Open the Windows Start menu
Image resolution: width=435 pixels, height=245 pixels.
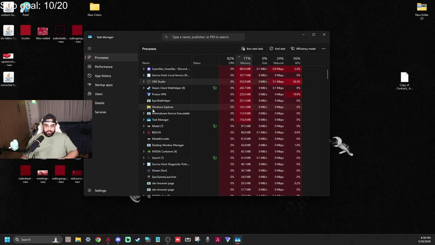[7, 240]
